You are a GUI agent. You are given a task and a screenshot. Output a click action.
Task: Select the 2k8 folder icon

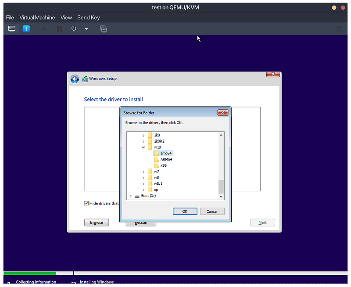(150, 135)
